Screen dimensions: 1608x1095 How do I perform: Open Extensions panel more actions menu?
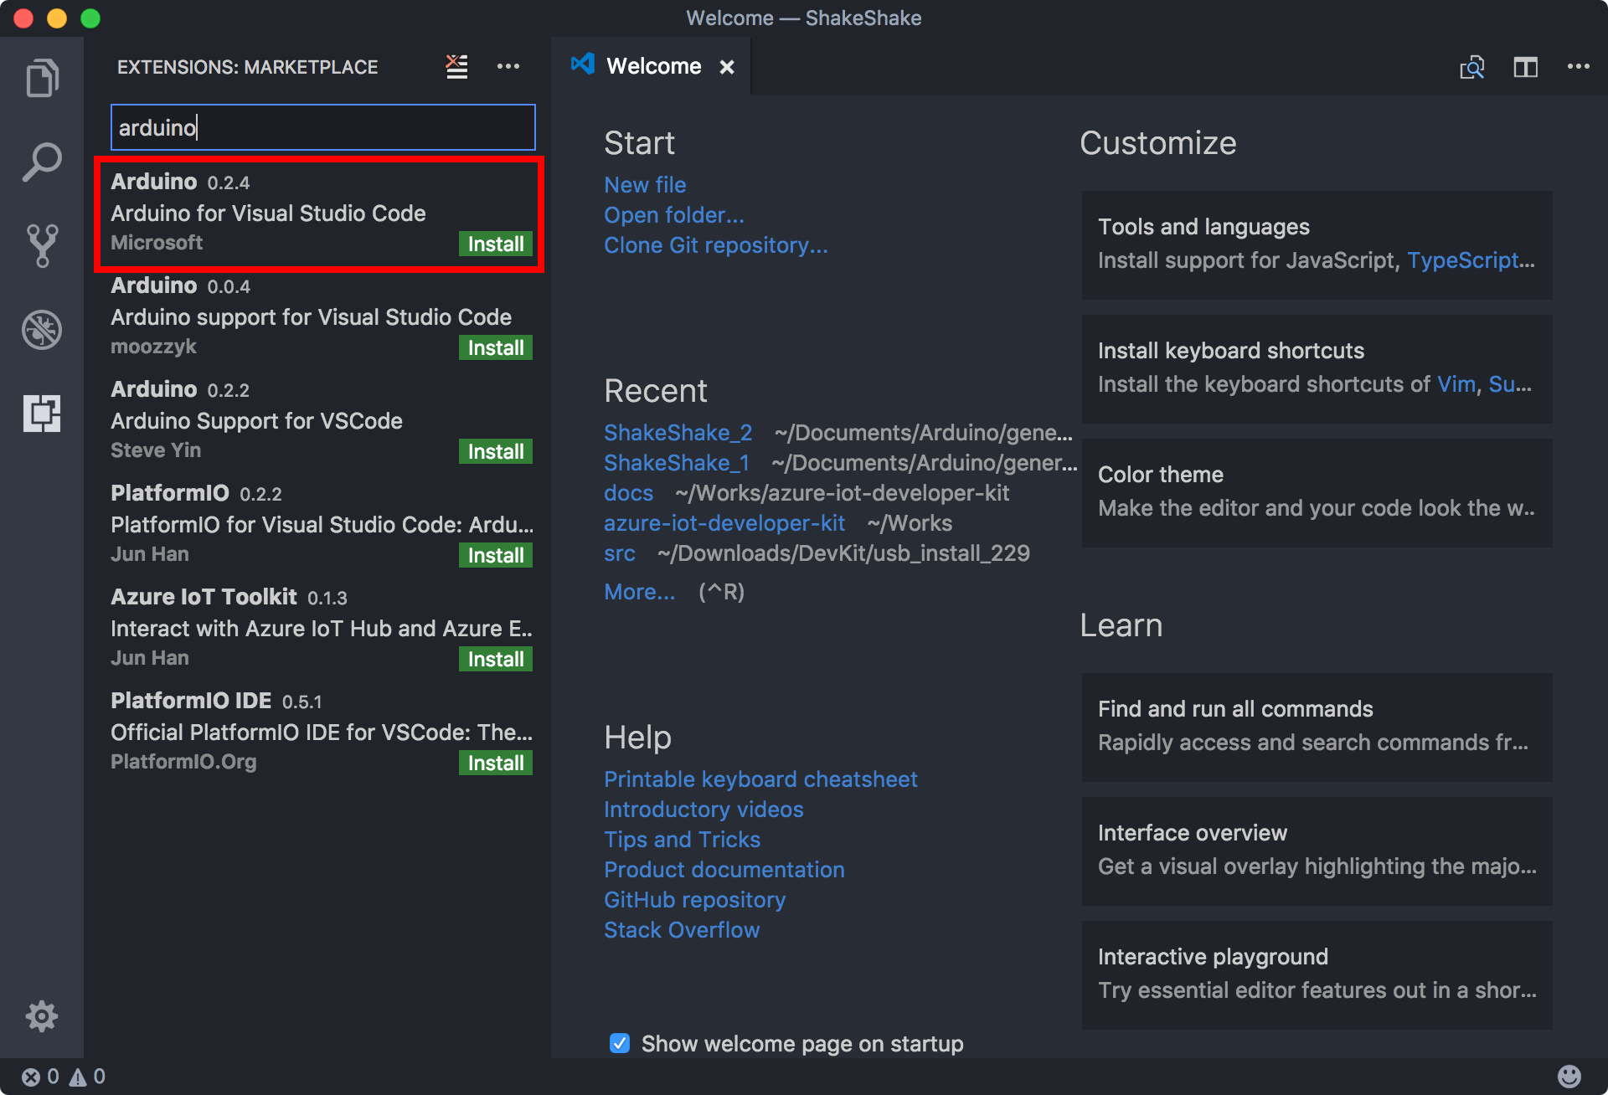point(508,66)
